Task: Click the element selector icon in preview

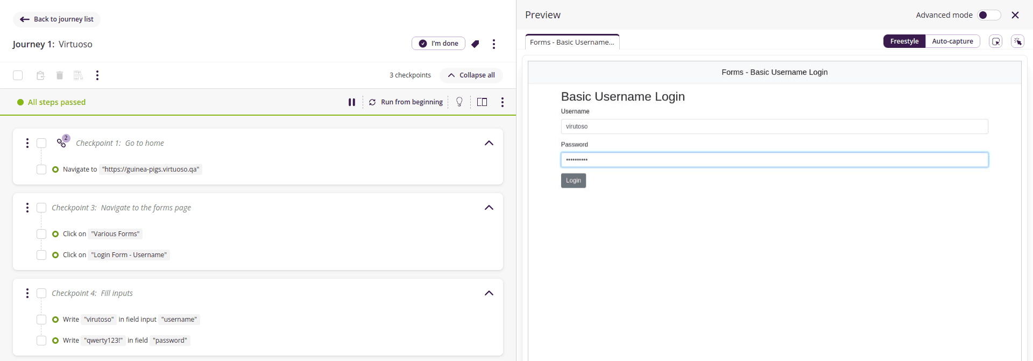Action: [996, 41]
